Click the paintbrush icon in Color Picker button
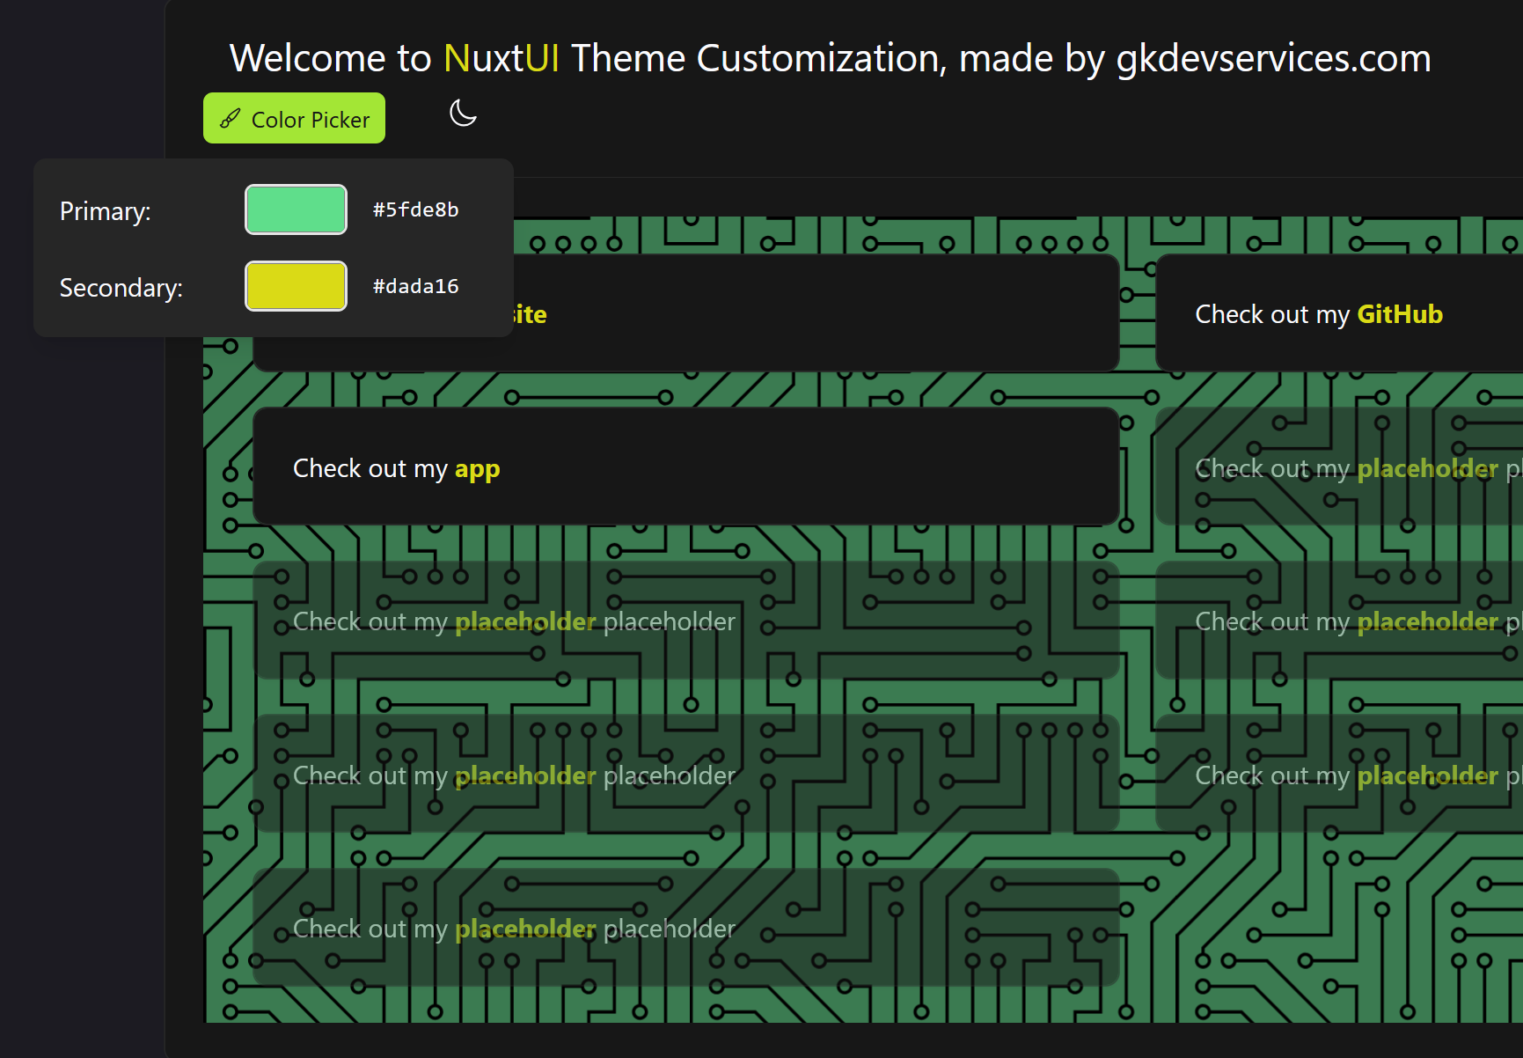1523x1058 pixels. (x=231, y=119)
